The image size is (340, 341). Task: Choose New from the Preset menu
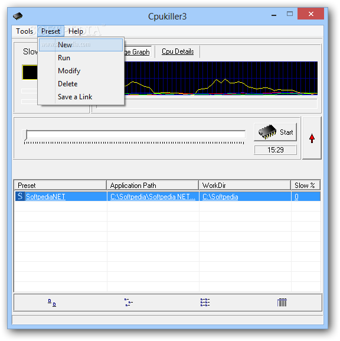coord(81,45)
